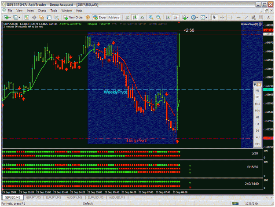Select the Vertical Line drawing tool

tap(231, 17)
